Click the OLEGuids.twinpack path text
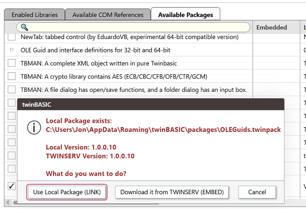Image resolution: width=306 pixels, height=209 pixels. pos(163,129)
